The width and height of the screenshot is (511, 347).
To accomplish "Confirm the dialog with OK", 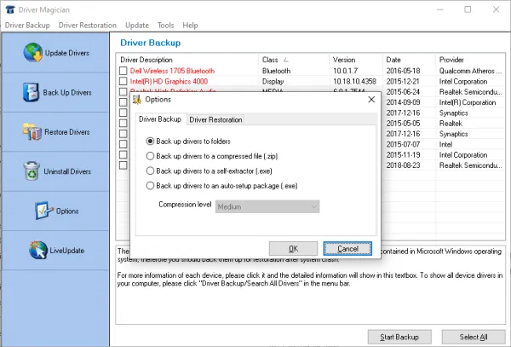I will pos(293,249).
